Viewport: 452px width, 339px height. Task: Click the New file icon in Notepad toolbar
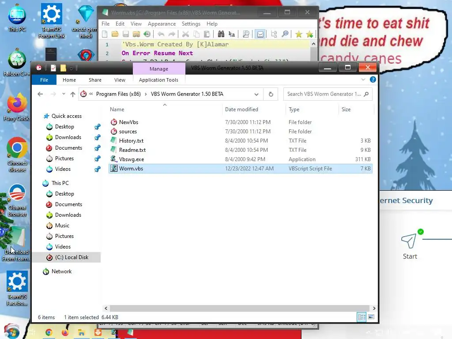click(105, 34)
